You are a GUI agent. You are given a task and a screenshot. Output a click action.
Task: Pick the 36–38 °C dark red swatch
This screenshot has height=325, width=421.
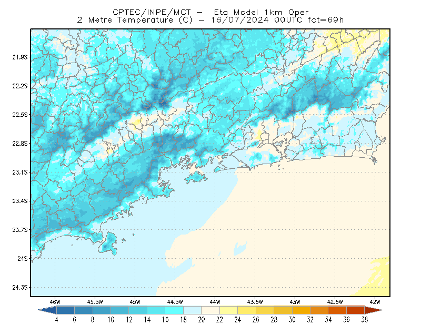(356, 310)
